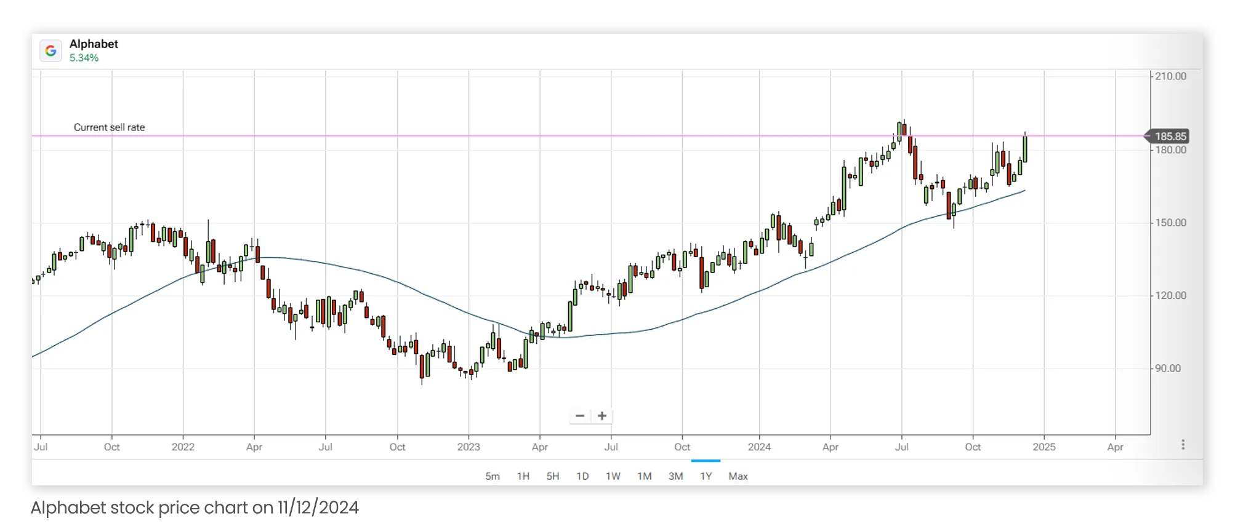1235x529 pixels.
Task: Select the 5H timeframe
Action: pos(553,476)
